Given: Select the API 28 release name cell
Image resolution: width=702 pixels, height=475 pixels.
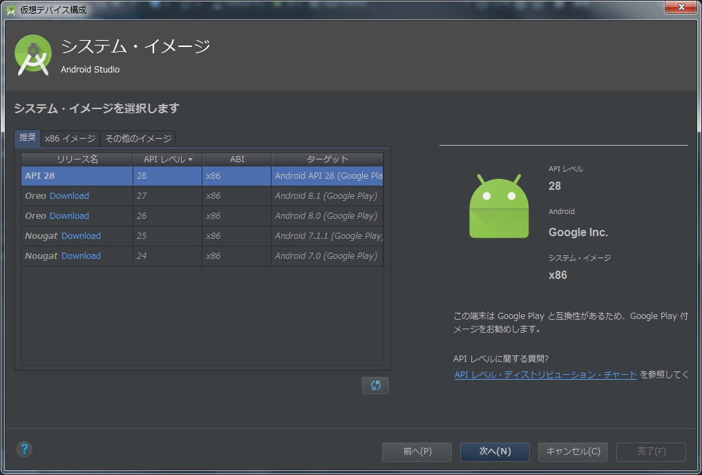Looking at the screenshot, I should pyautogui.click(x=77, y=176).
